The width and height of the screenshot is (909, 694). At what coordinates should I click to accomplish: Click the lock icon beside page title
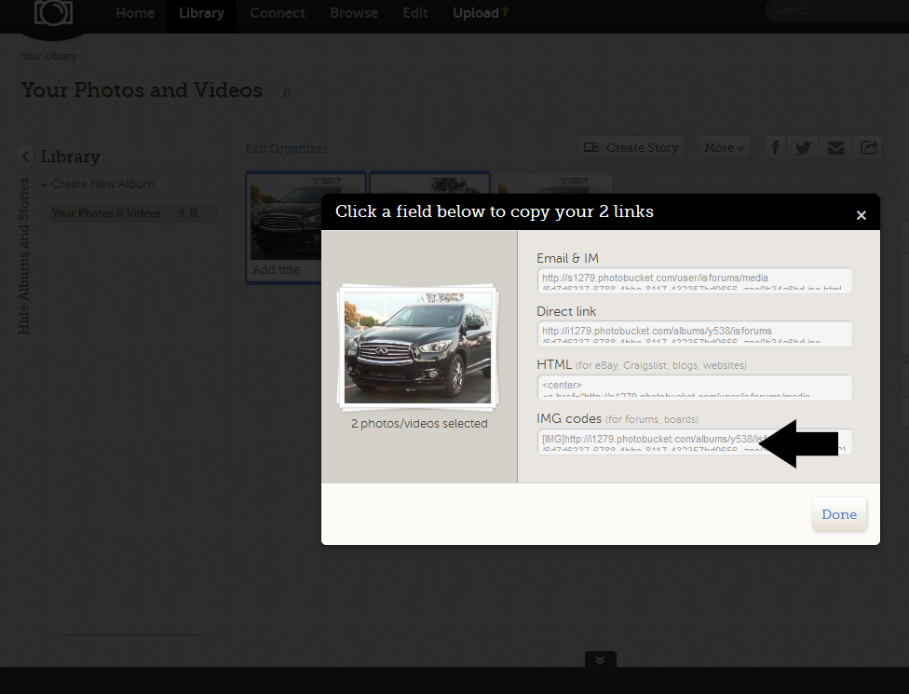click(x=287, y=92)
